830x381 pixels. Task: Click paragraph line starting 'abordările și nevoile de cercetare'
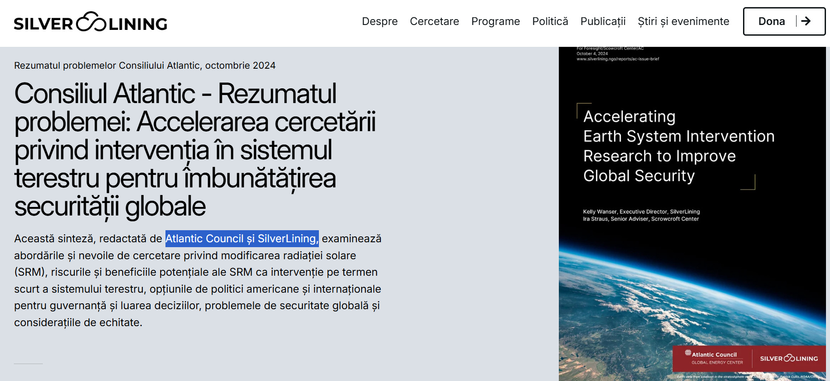(185, 256)
